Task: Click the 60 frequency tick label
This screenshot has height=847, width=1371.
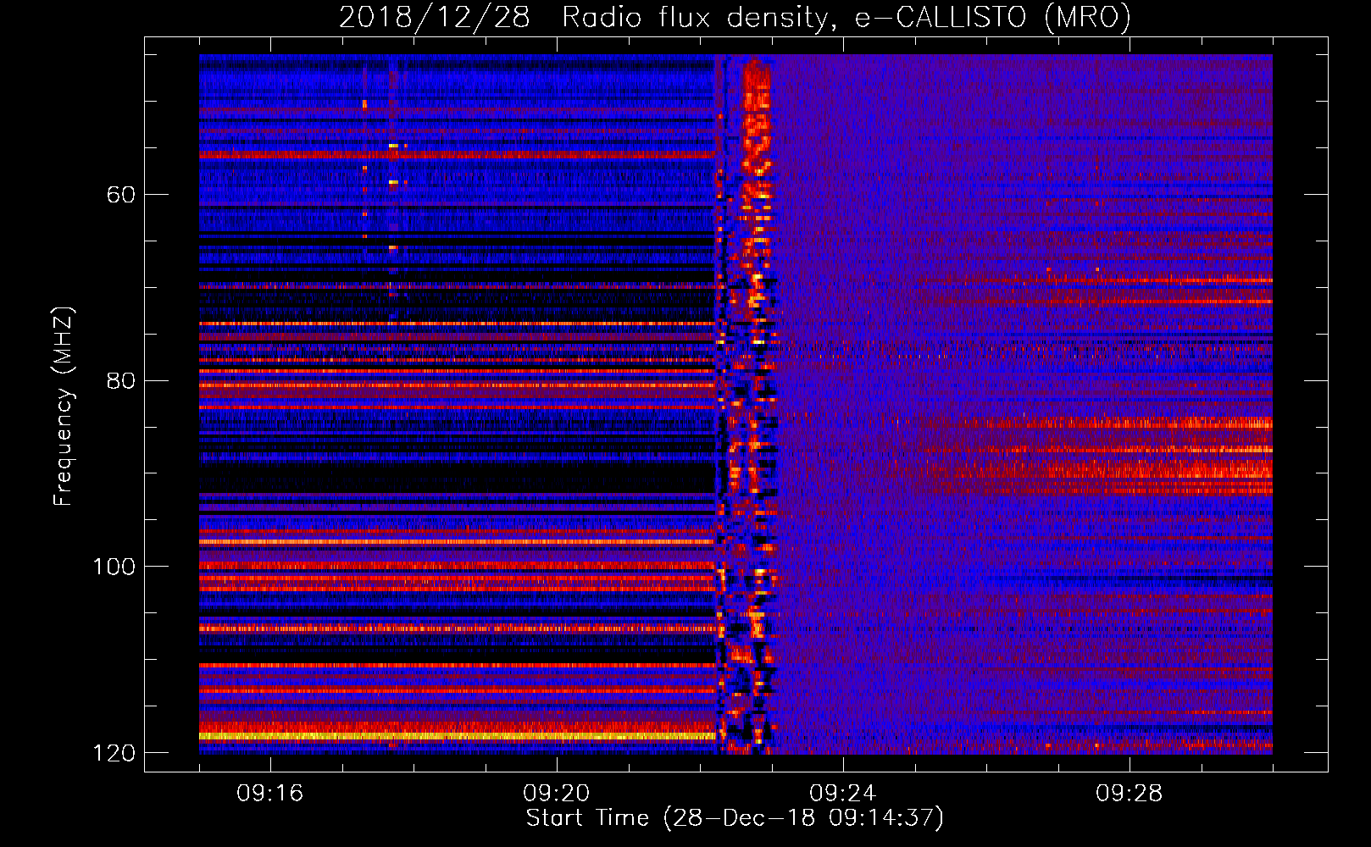Action: [x=121, y=195]
